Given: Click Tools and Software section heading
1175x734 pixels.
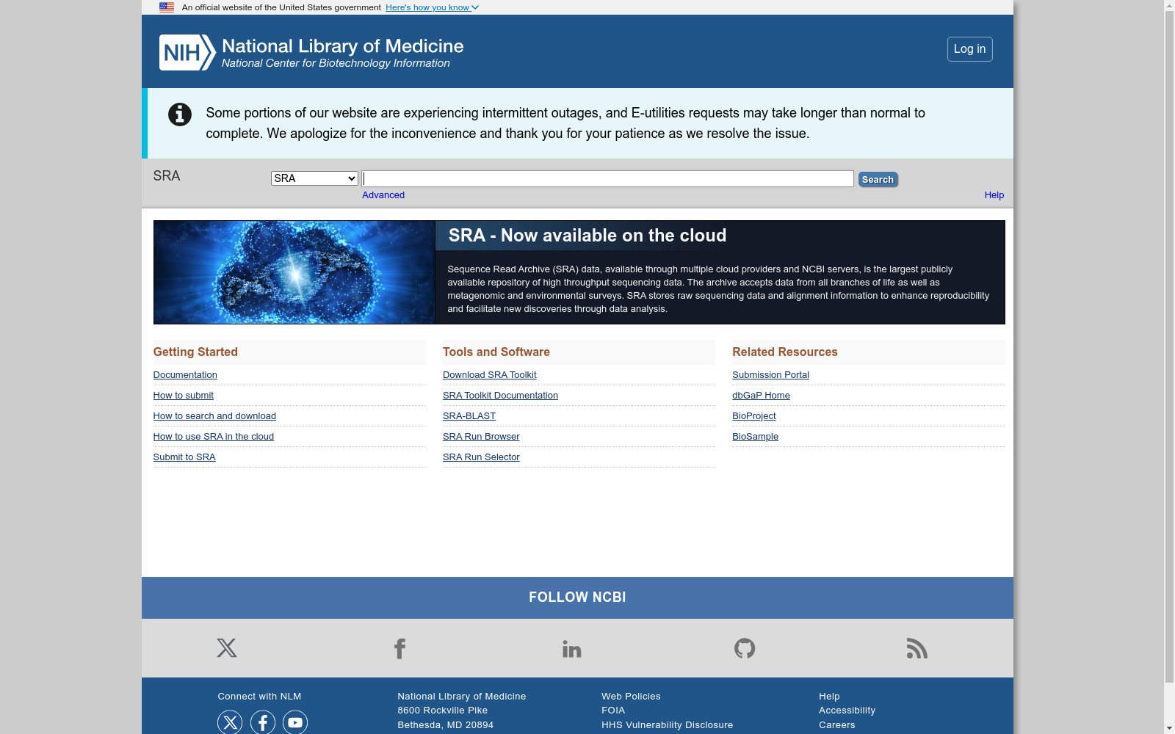Looking at the screenshot, I should [496, 352].
